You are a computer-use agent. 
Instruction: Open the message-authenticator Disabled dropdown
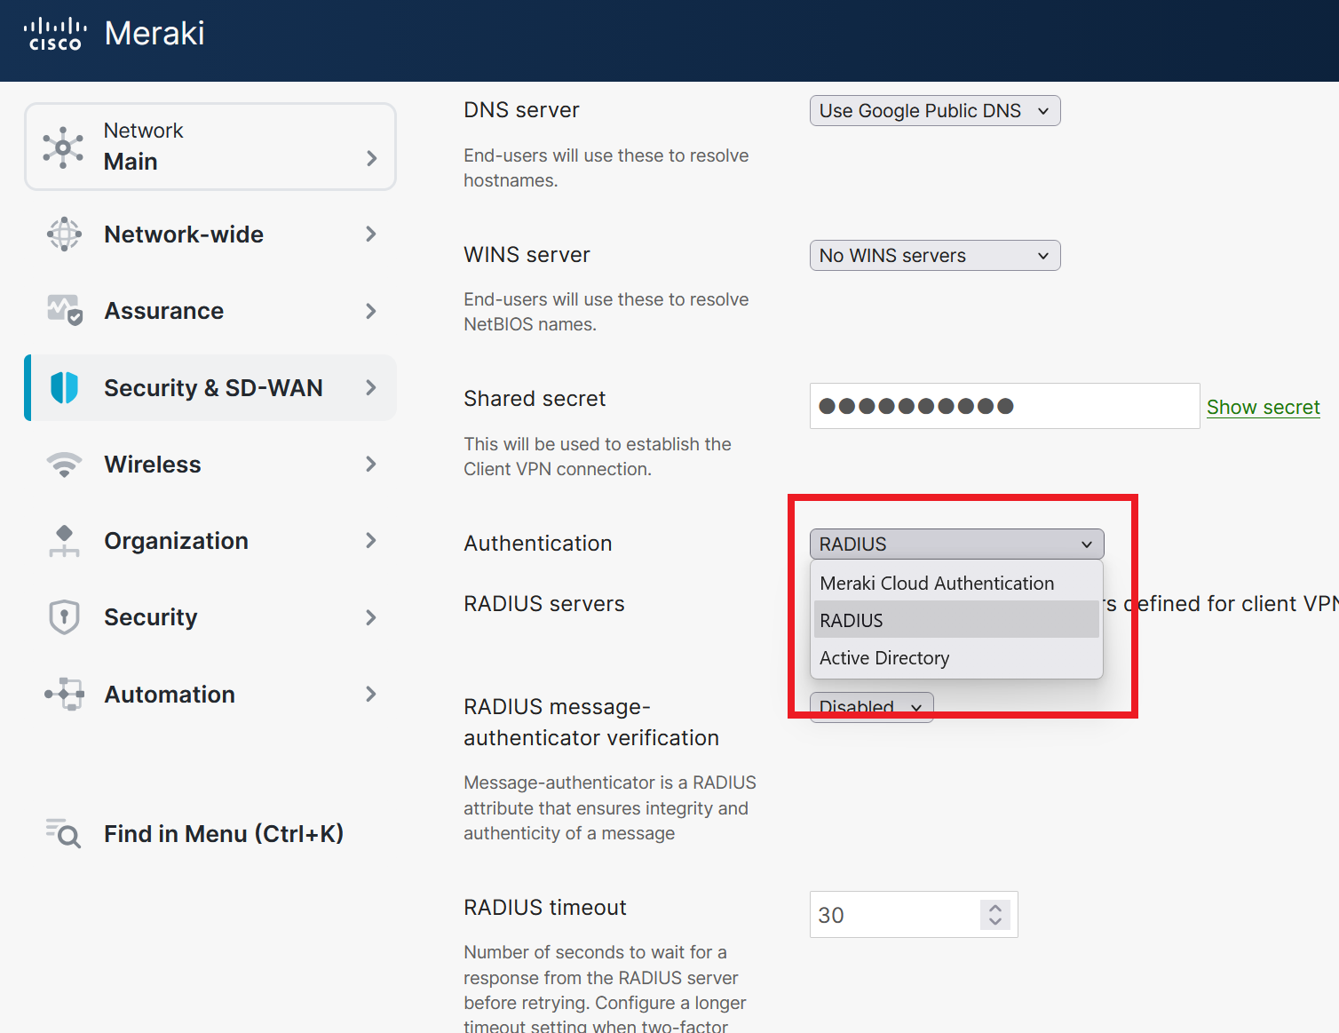(871, 708)
